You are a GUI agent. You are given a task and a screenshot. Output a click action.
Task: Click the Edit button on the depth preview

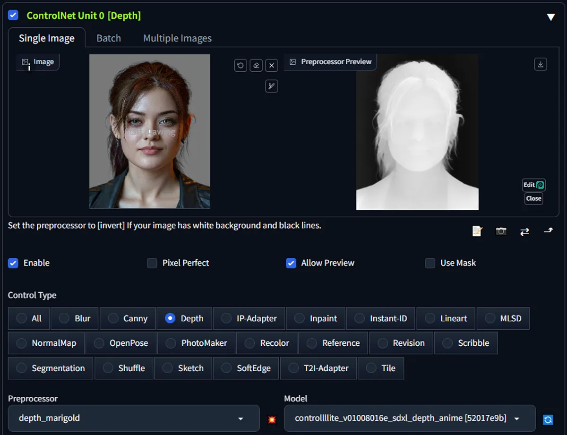click(533, 185)
